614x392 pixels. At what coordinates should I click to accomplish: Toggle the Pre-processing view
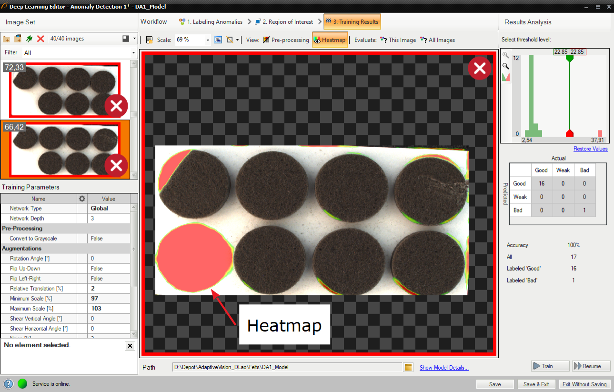tap(286, 40)
